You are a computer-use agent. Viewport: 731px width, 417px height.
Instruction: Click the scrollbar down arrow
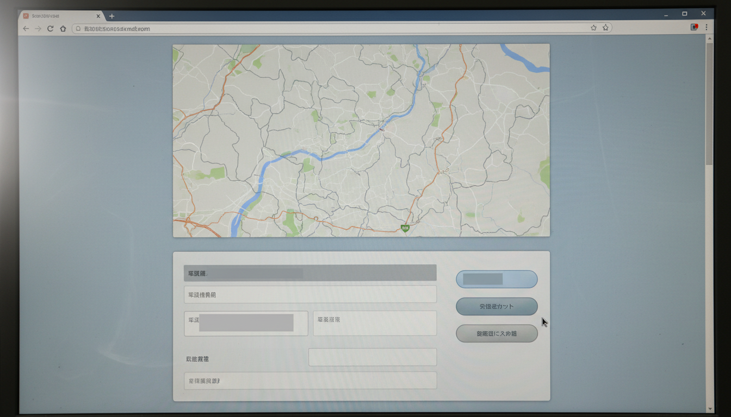[709, 409]
